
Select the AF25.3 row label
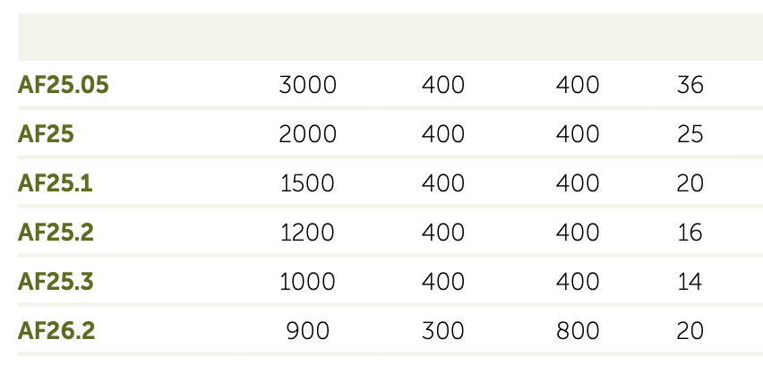[x=56, y=282]
